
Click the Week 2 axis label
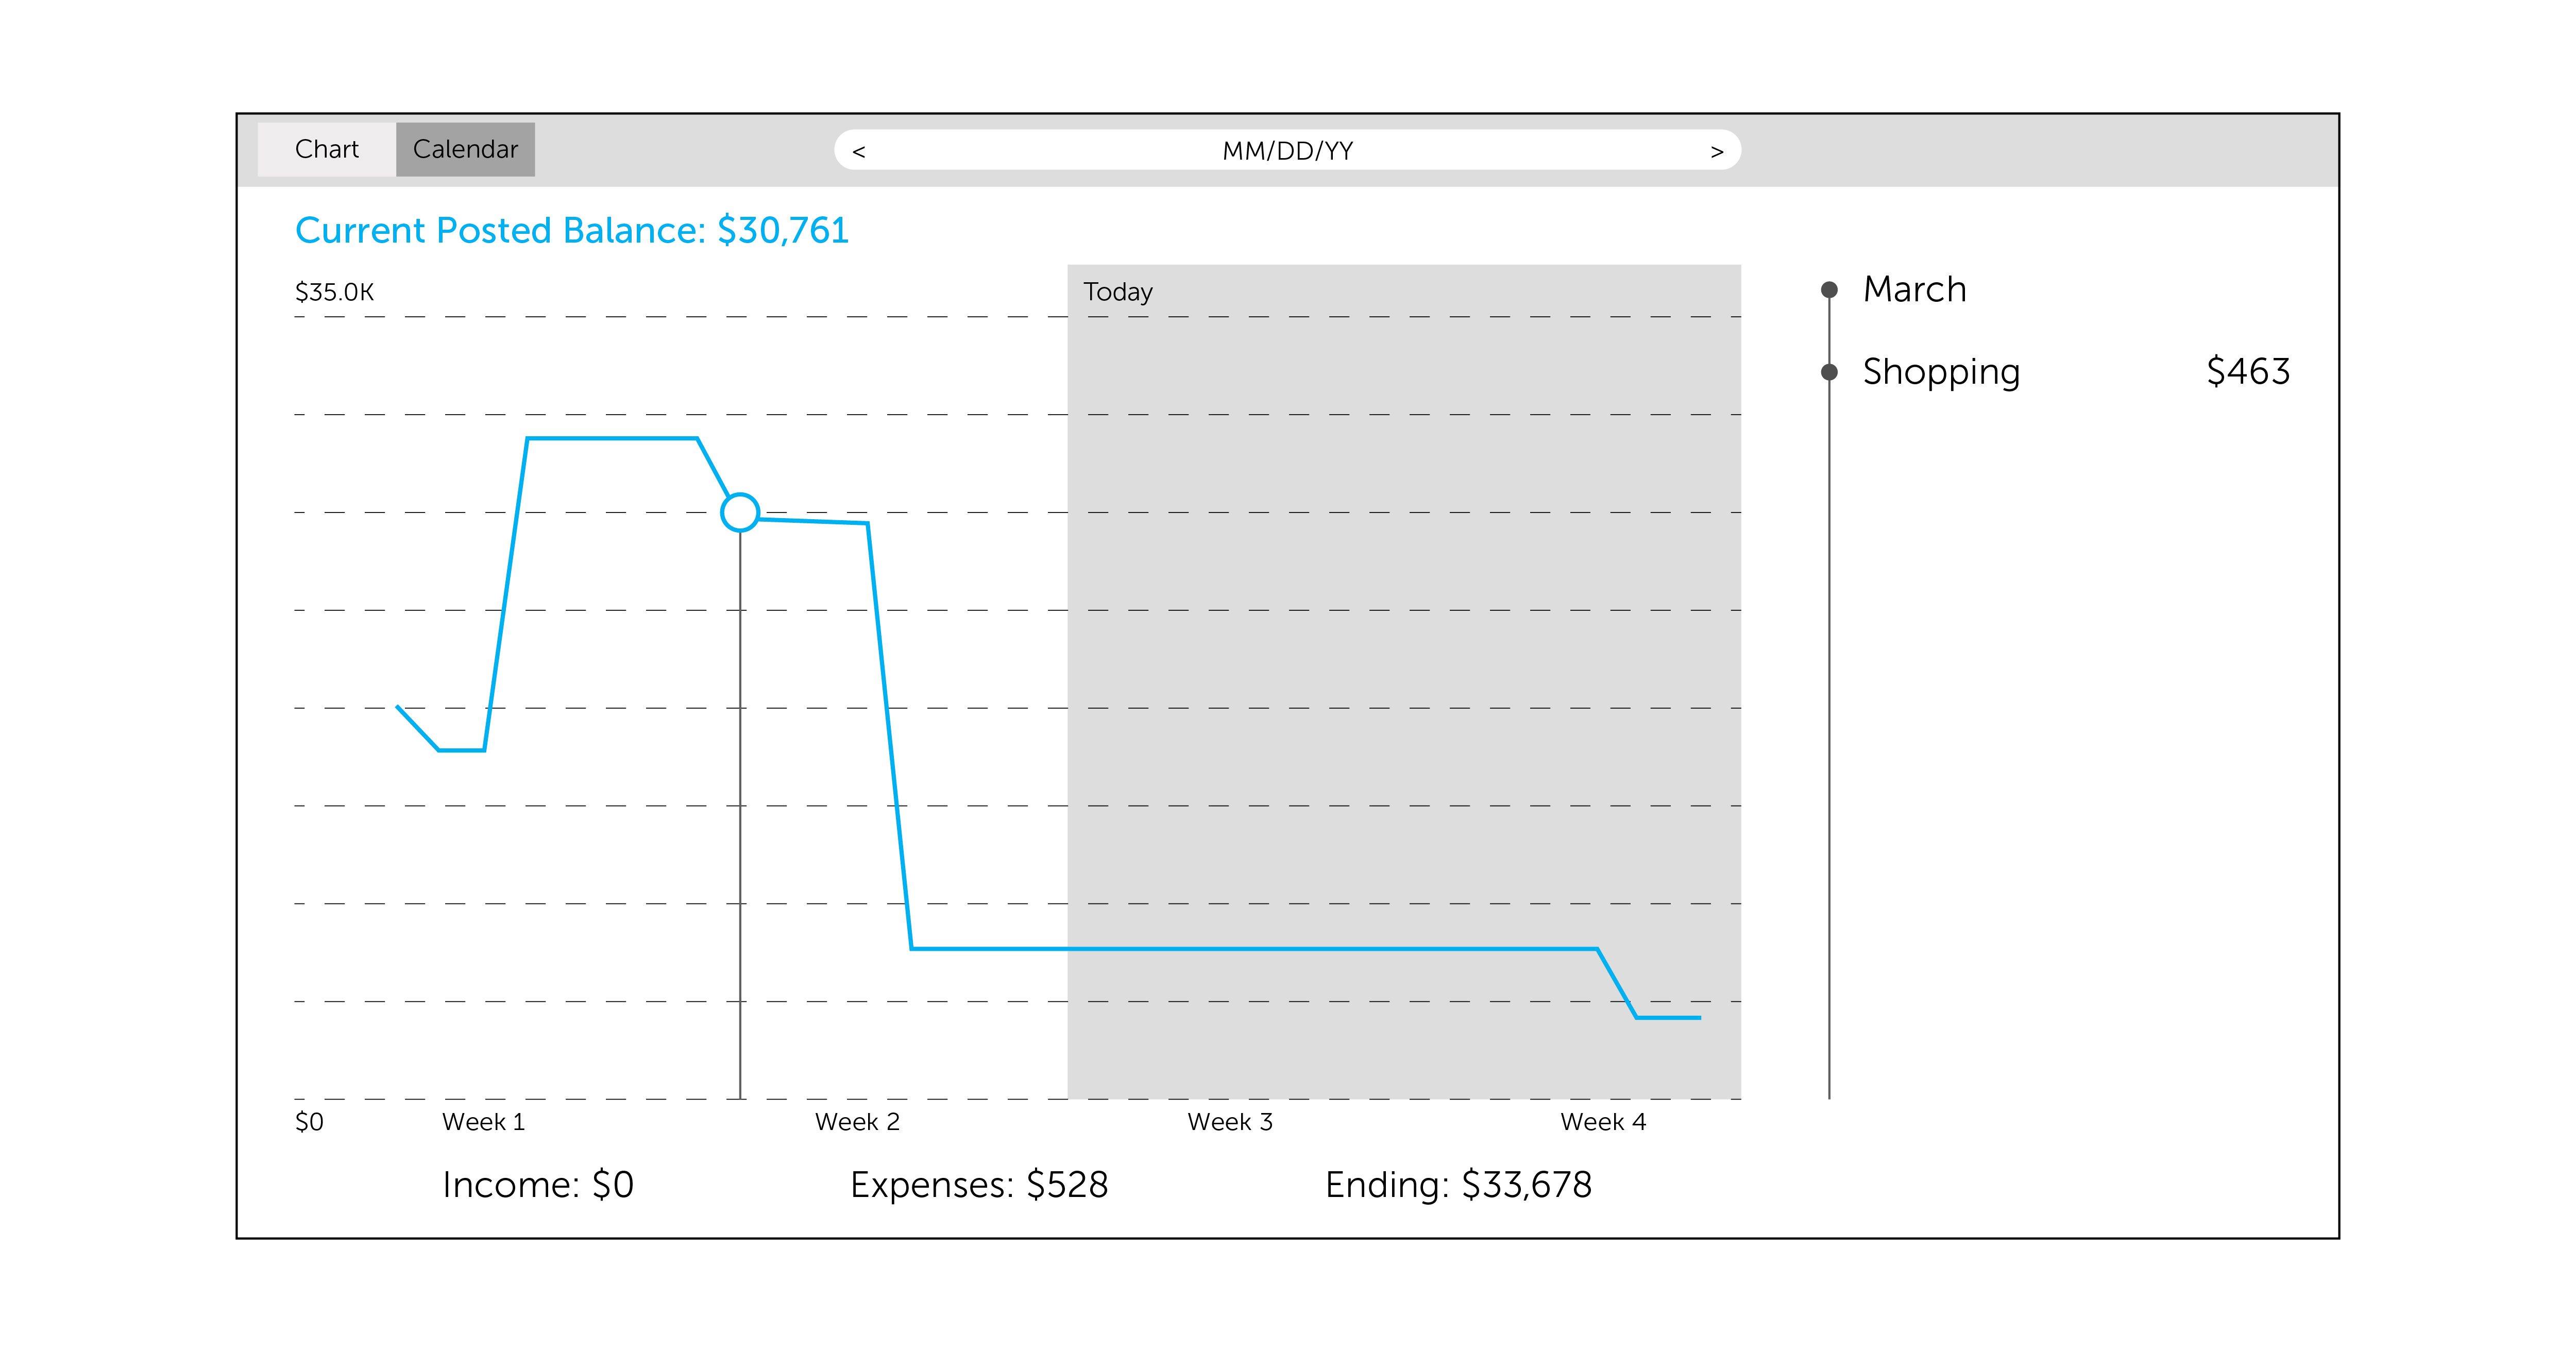857,1122
